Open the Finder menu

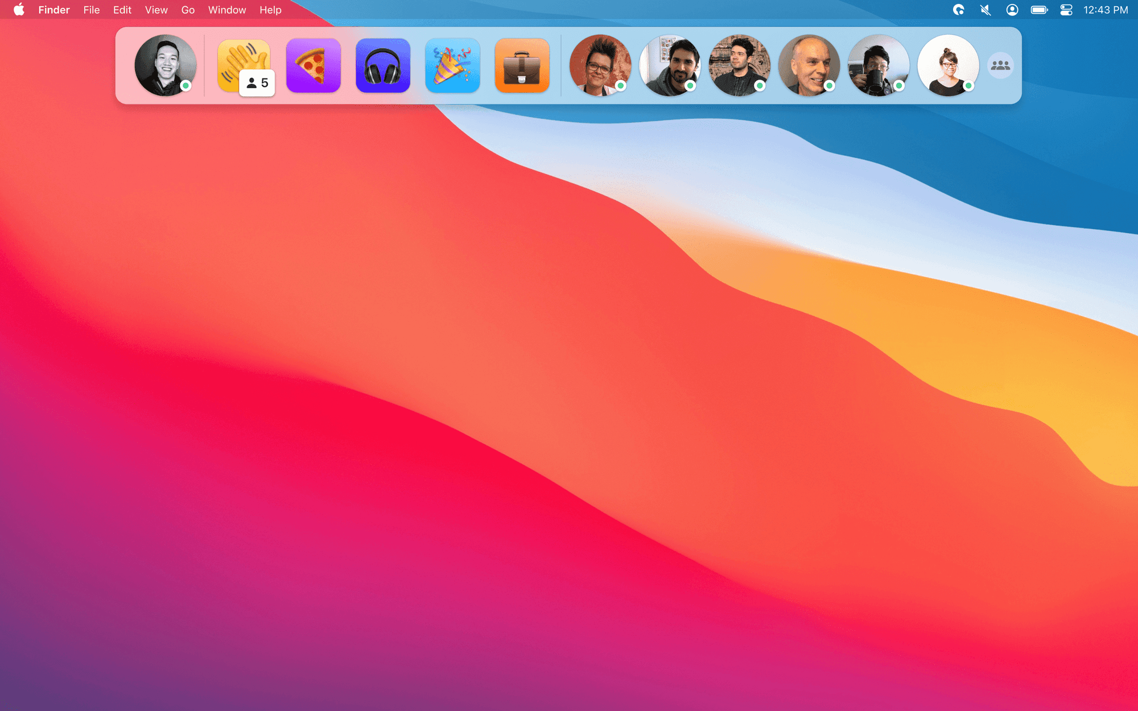click(x=54, y=10)
